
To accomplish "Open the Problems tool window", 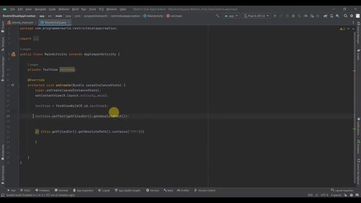I will click(43, 191).
